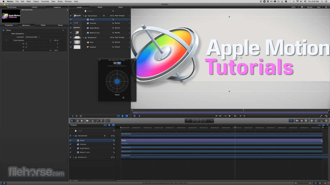Open blend mode dropdown for Tutorials layer
This screenshot has height=185, width=330.
pos(122,23)
